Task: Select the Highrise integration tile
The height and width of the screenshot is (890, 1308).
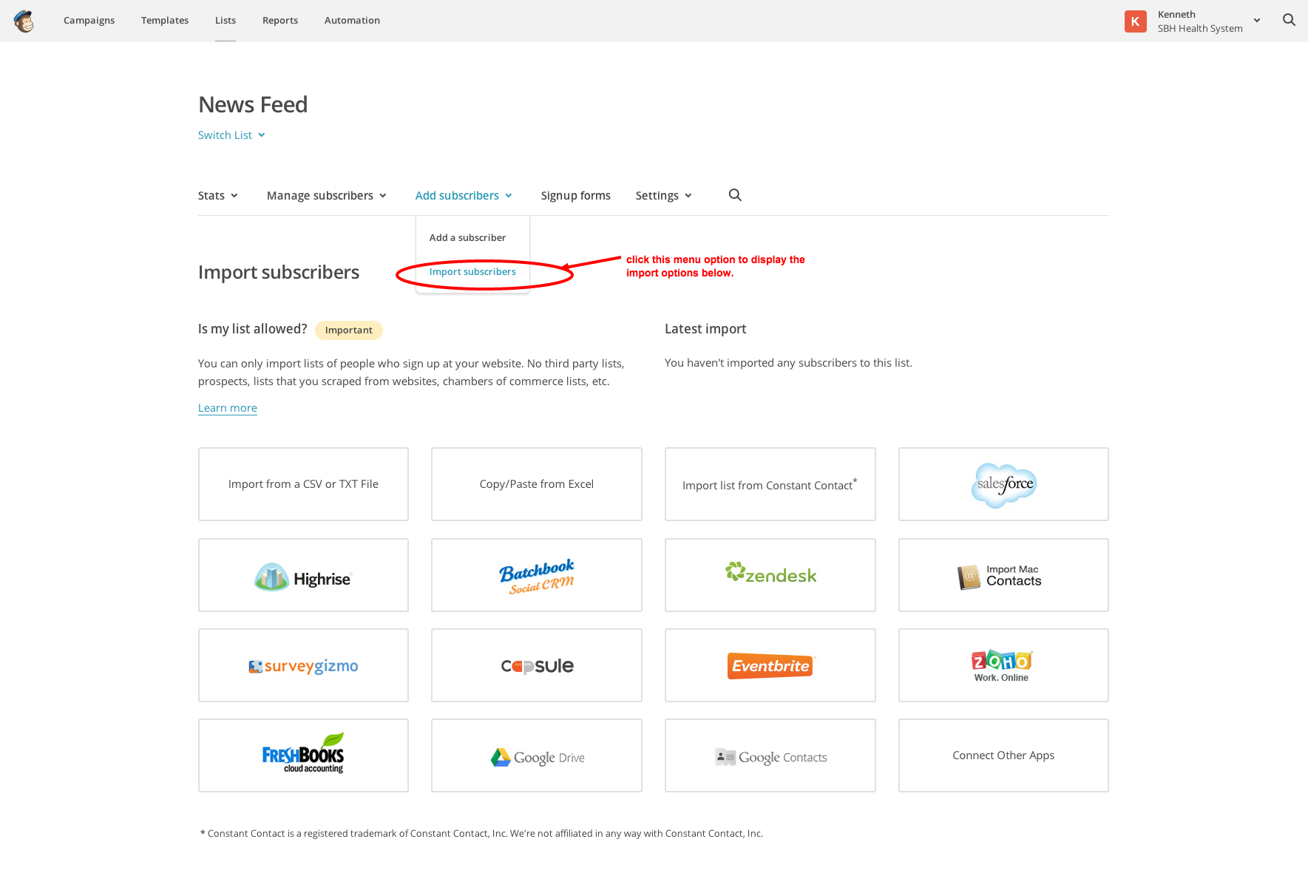Action: (x=303, y=575)
